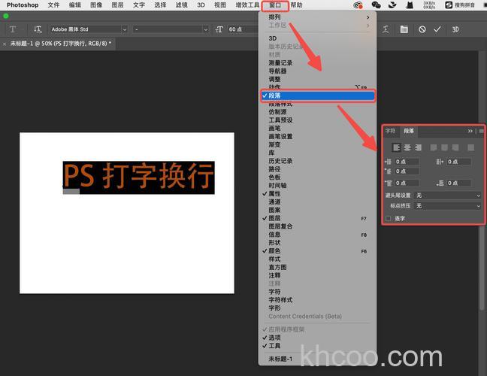Choose justify all in 段落 panel
The image size is (487, 376).
(x=471, y=147)
